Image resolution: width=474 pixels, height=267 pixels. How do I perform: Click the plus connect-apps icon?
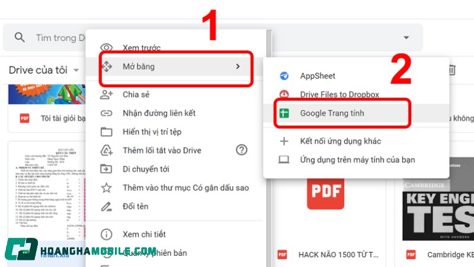(x=284, y=141)
